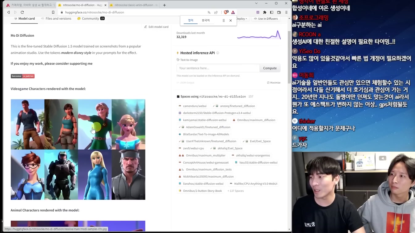Open akhaliq/webui-orangemixs space
The width and height of the screenshot is (415, 233).
(x=251, y=155)
